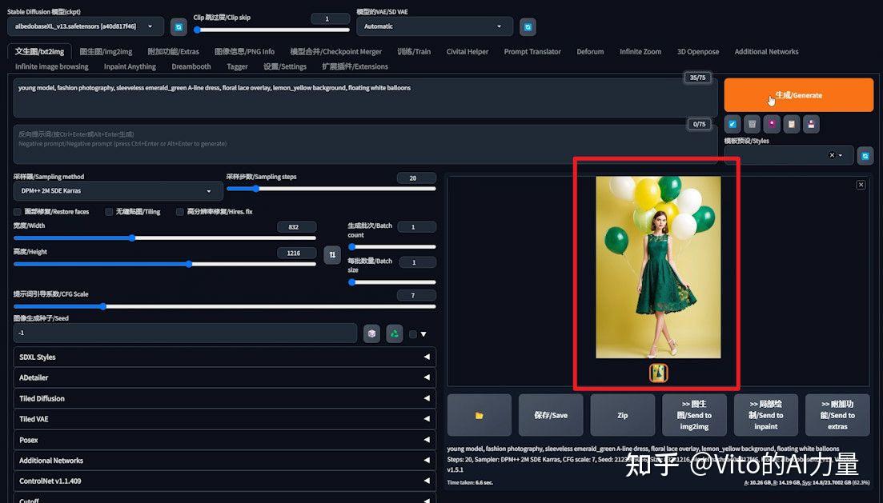Viewport: 883px width, 503px height.
Task: Expand the SDXL Styles section
Action: (224, 357)
